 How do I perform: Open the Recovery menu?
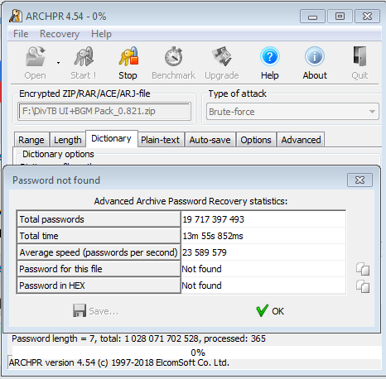(x=60, y=34)
